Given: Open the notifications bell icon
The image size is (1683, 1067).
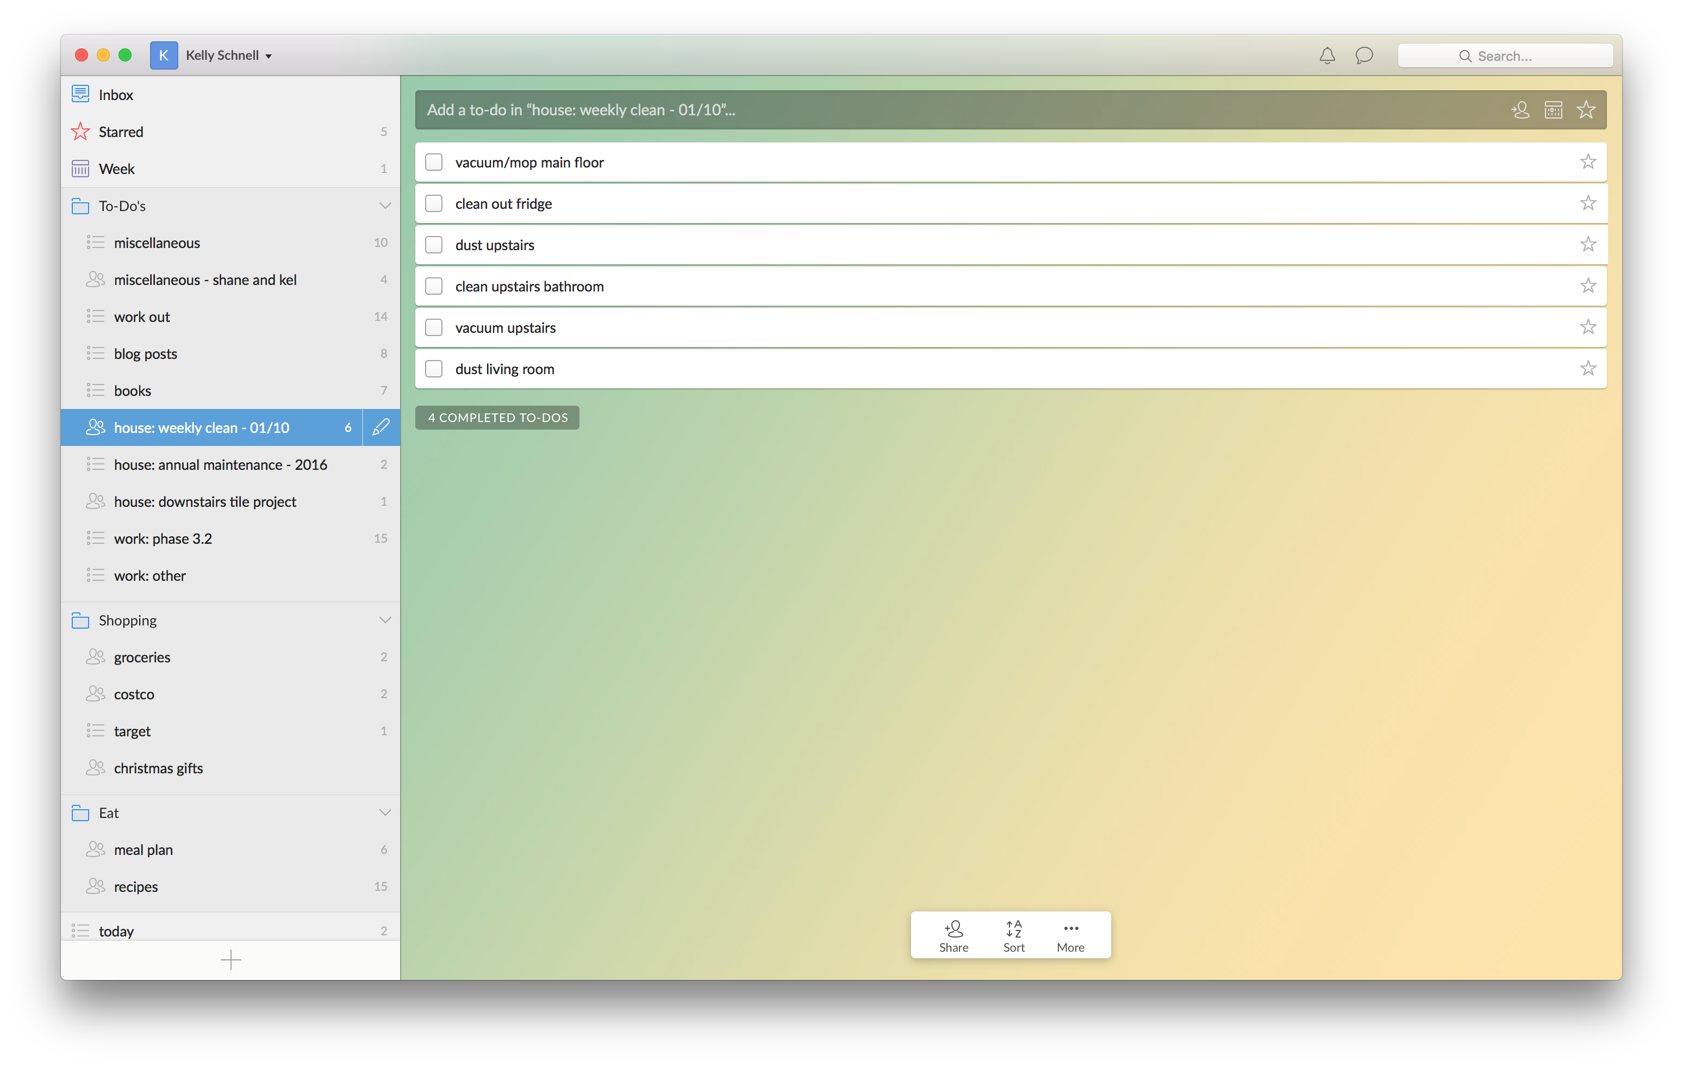Looking at the screenshot, I should (x=1326, y=55).
